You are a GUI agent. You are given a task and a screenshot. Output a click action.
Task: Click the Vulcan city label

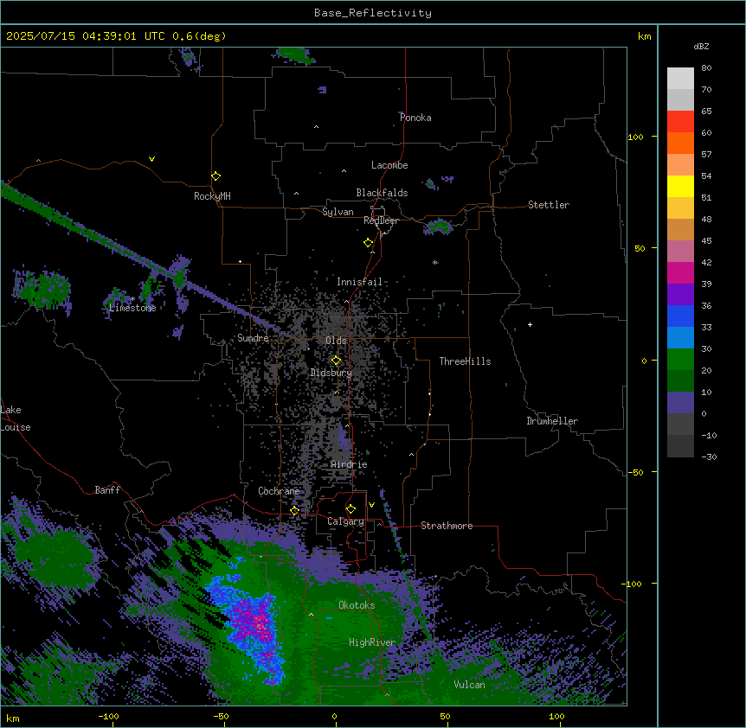pos(469,685)
